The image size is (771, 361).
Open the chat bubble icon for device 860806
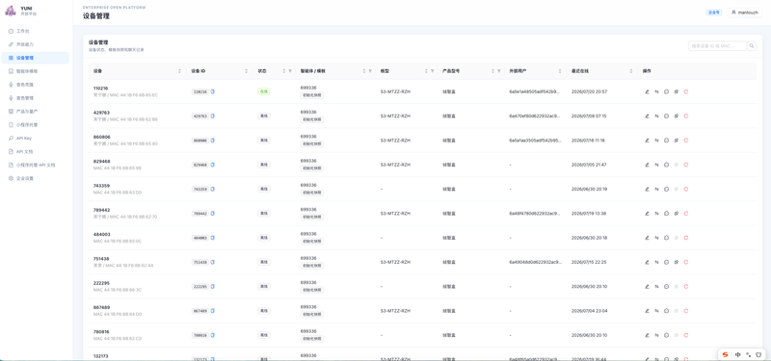coord(666,140)
